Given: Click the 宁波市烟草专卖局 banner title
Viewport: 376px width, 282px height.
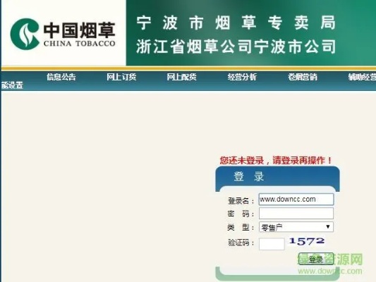Looking at the screenshot, I should [x=236, y=23].
